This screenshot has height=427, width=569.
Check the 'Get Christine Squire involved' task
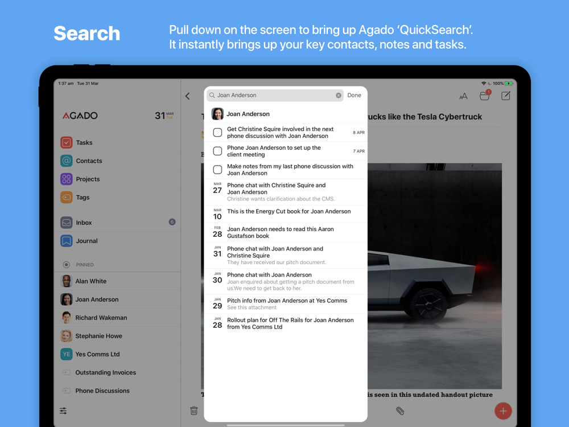217,133
